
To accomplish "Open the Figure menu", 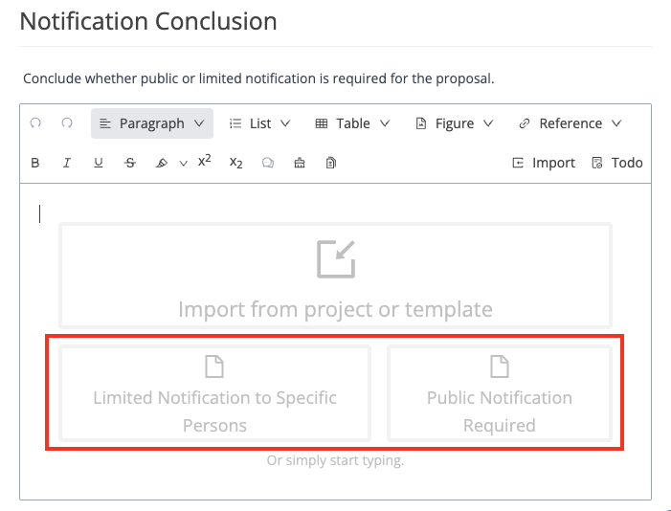I will click(x=455, y=123).
